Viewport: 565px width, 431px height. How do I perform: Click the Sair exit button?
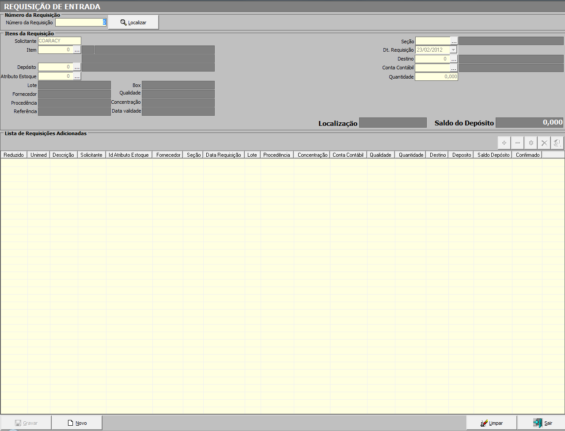[x=542, y=423]
